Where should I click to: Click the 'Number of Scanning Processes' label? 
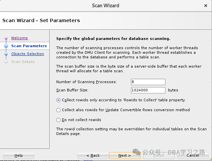click(86, 82)
